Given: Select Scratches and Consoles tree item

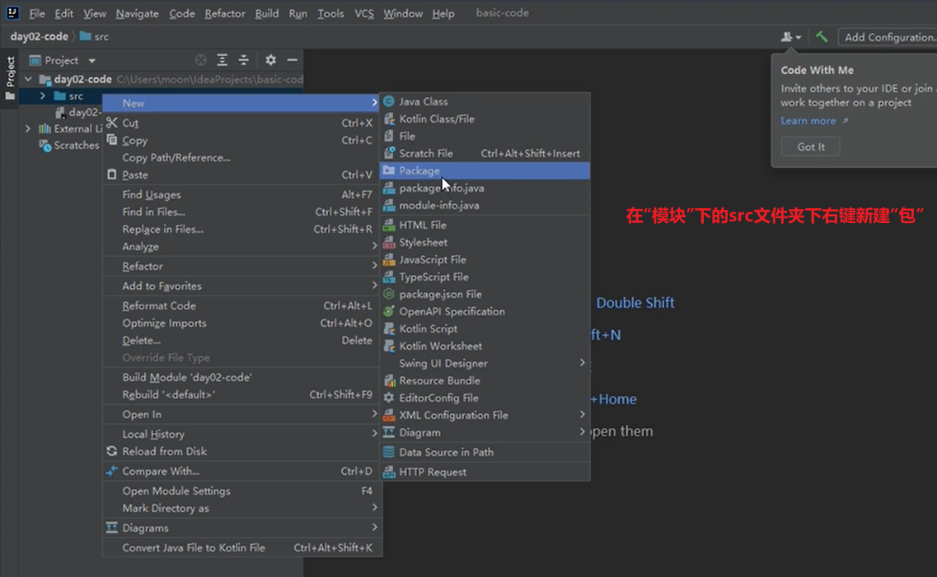Looking at the screenshot, I should pos(70,146).
